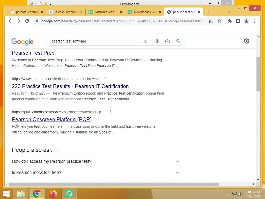Show hidden system tray icons
Screen dimensions: 265x199
point(228,194)
